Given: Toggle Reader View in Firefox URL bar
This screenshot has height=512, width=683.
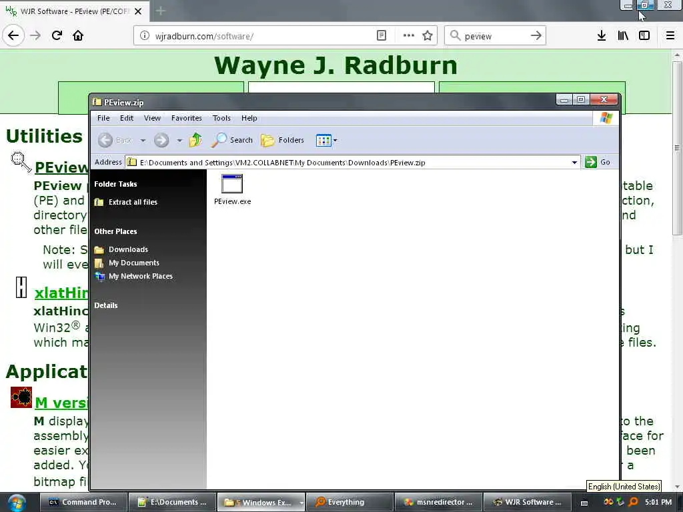Looking at the screenshot, I should point(381,35).
